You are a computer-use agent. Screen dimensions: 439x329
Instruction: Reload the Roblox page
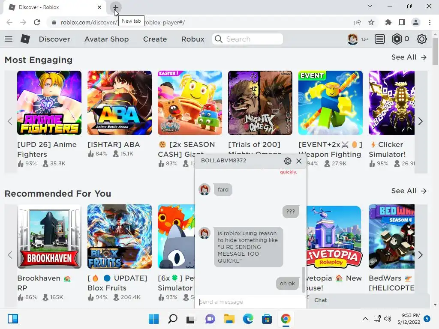pyautogui.click(x=37, y=22)
